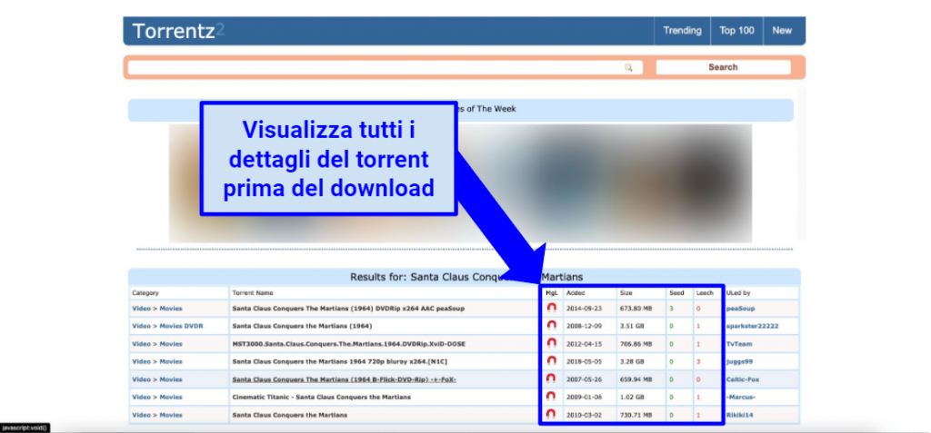931x433 pixels.
Task: Open the -Marcus- uploader link
Action: point(741,398)
